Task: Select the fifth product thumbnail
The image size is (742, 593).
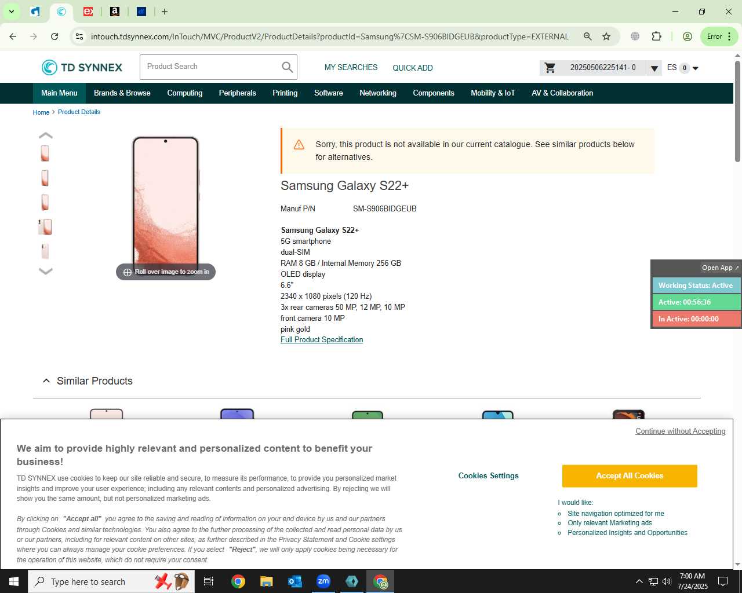Action: 45,251
